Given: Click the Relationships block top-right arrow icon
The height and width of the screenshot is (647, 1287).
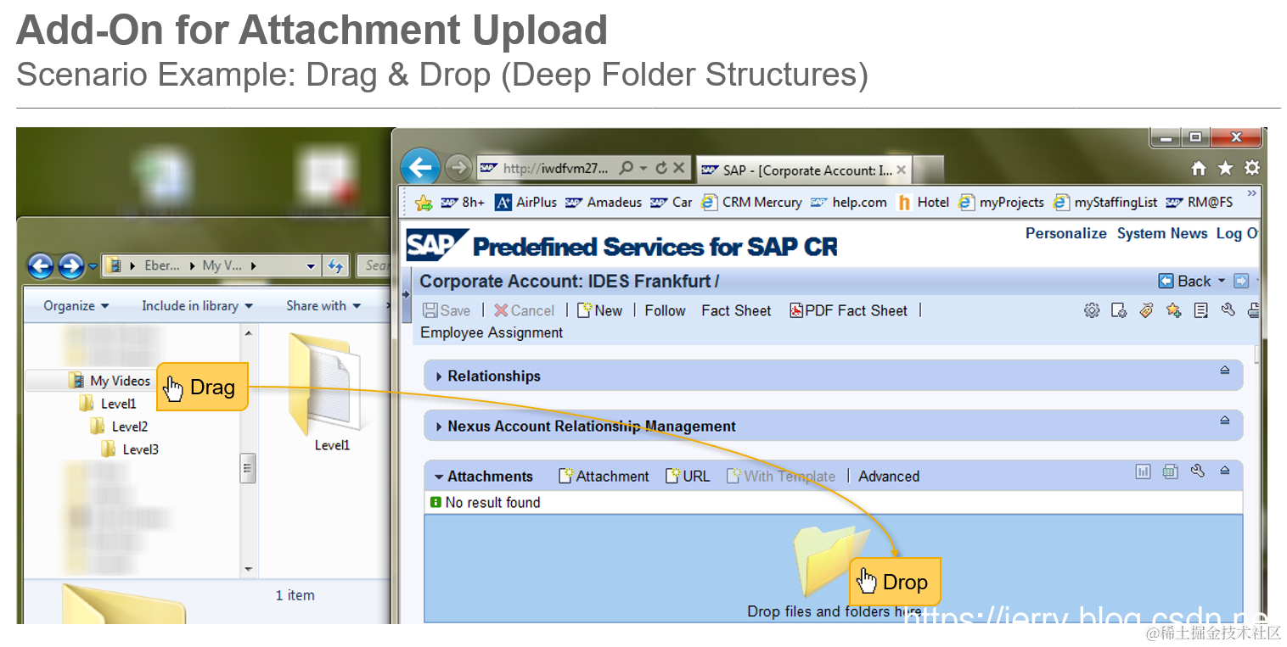Looking at the screenshot, I should 1225,371.
